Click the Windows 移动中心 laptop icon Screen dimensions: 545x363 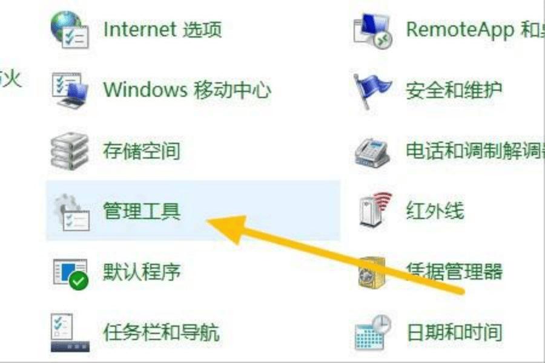click(x=70, y=90)
